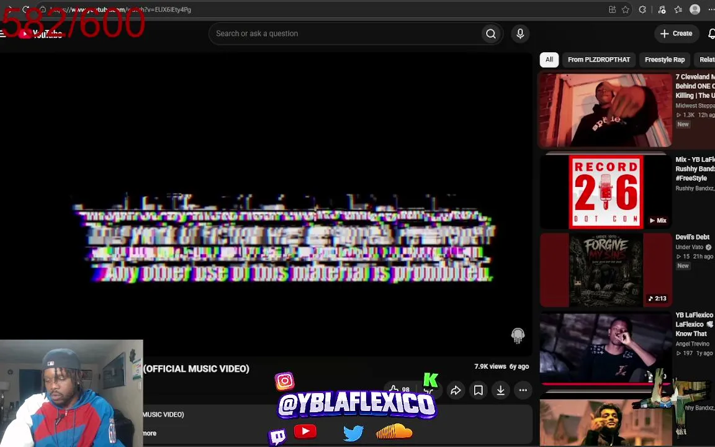Click the app-available grid icon in address bar
Viewport: 715px width, 447px height.
coord(612,9)
